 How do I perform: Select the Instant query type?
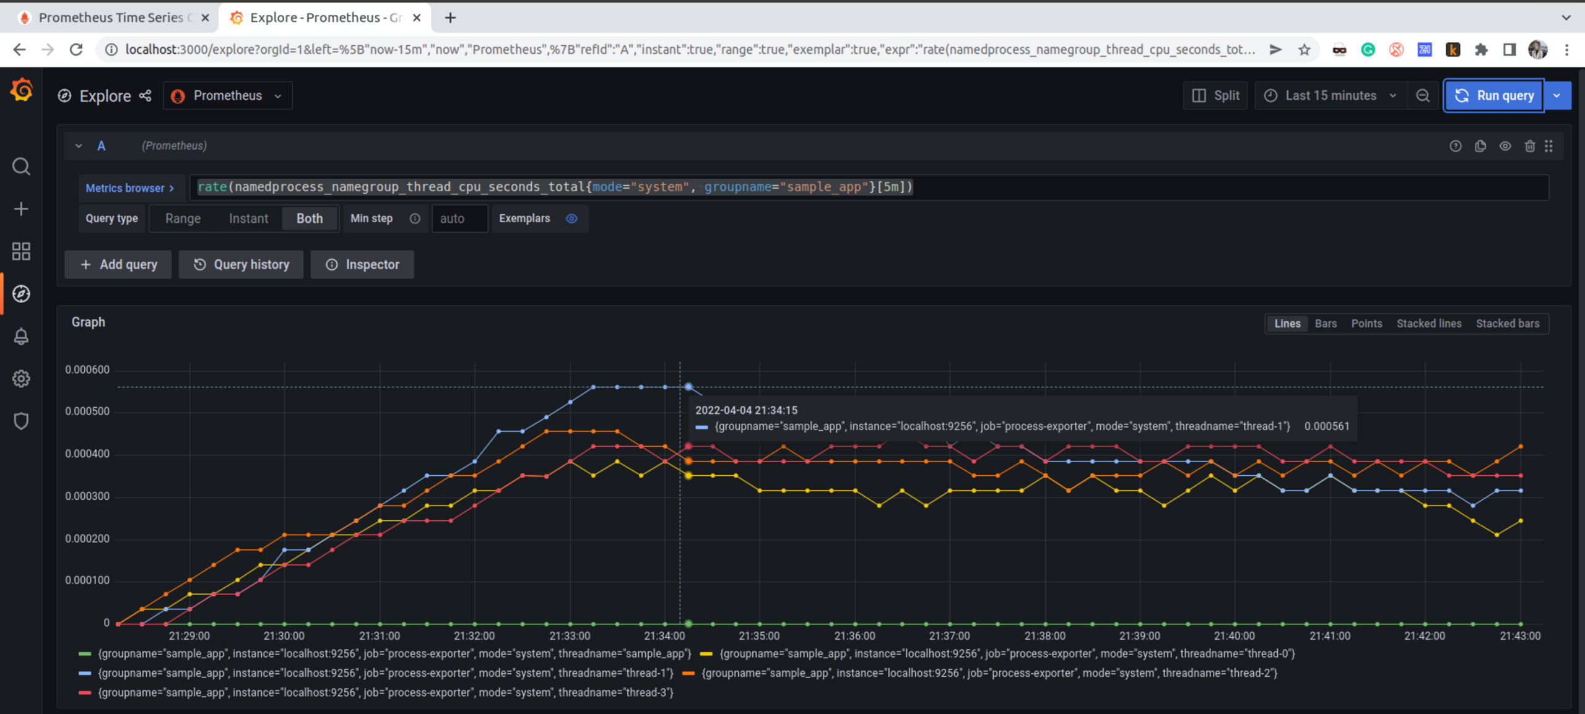[x=248, y=218]
